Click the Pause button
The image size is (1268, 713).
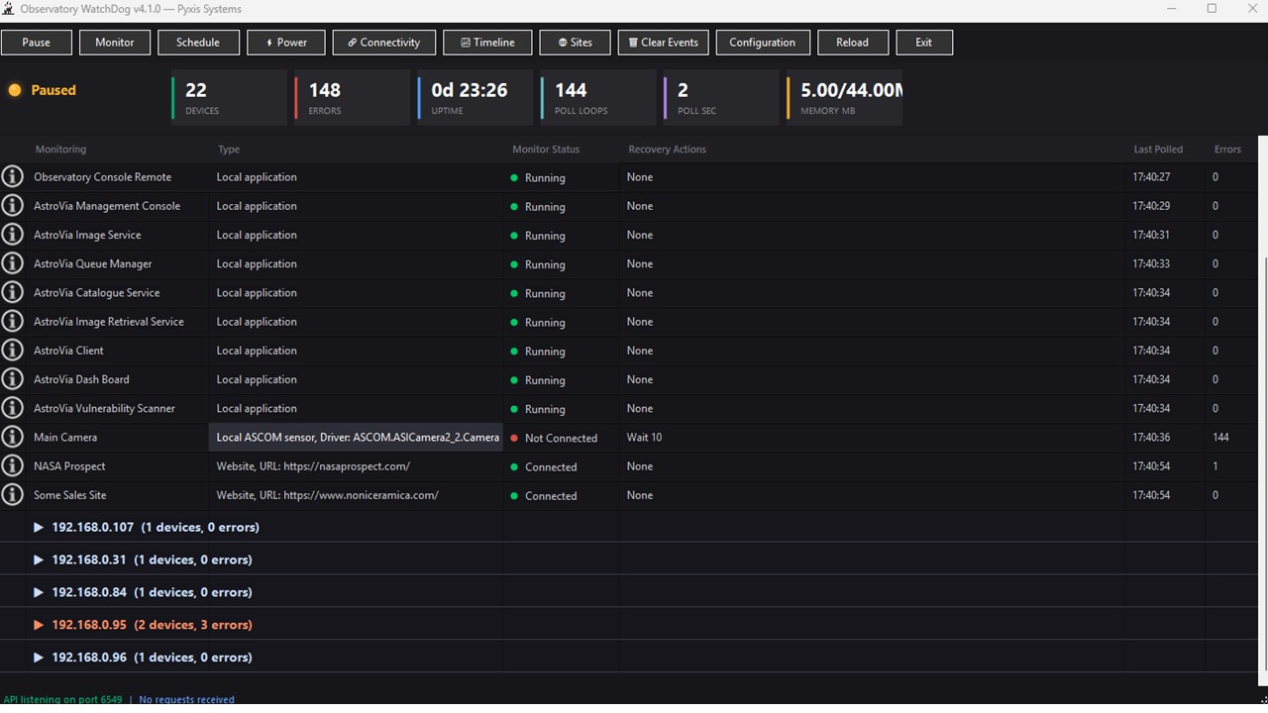[37, 43]
